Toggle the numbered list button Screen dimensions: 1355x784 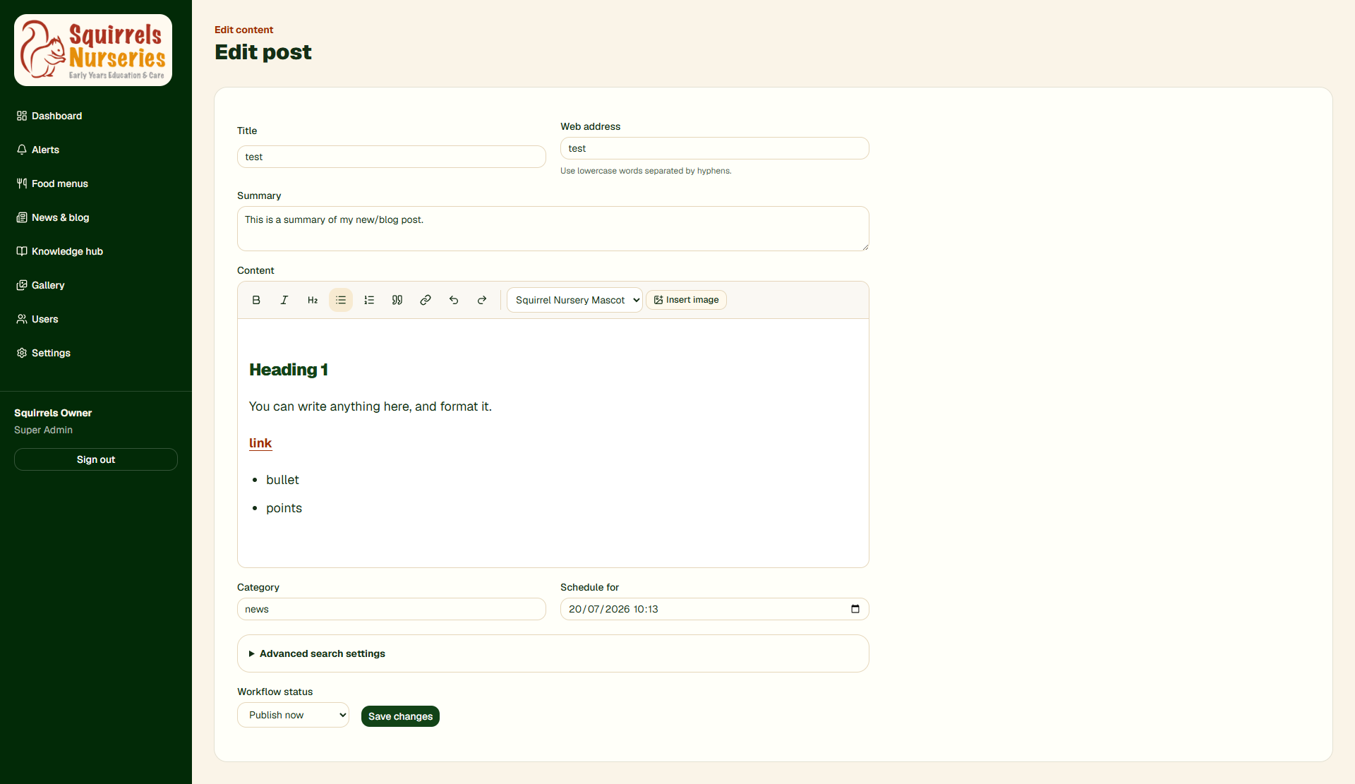[369, 300]
